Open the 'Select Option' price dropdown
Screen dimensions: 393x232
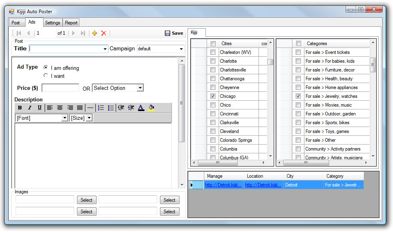tap(140, 88)
